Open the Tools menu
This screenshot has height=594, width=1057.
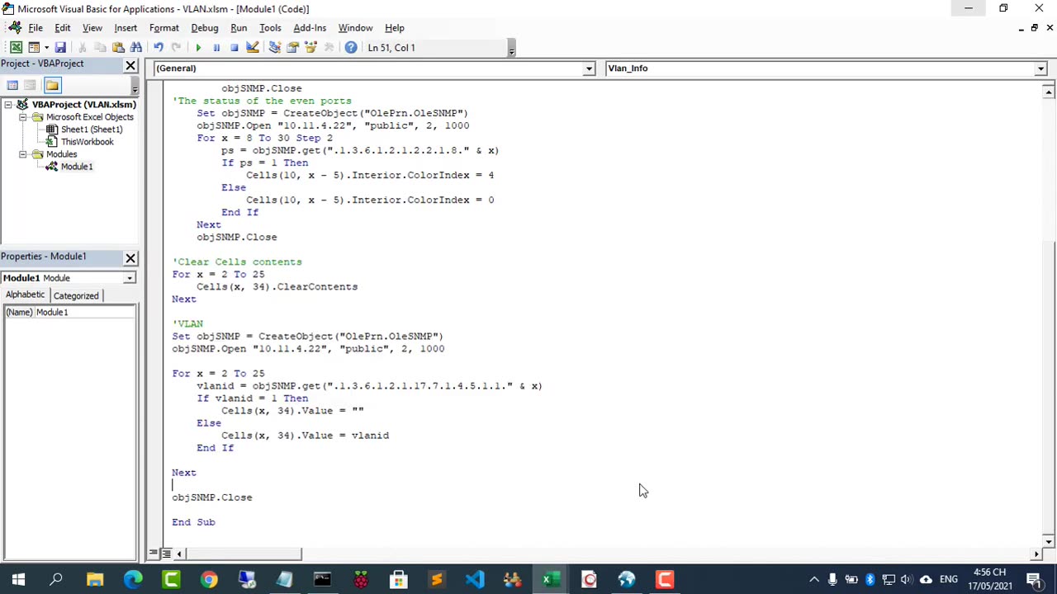click(270, 28)
